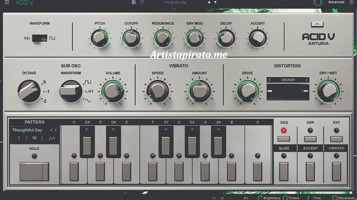357x200 pixels.
Task: Click the Distortion Dry/Wet knob
Action: coord(328,91)
